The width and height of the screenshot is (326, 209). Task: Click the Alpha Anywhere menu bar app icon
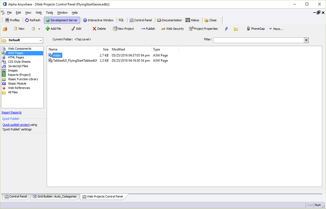click(3, 13)
